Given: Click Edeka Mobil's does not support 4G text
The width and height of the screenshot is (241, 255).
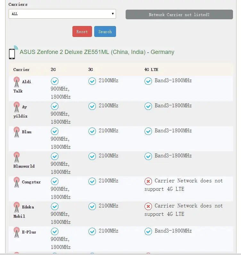Looking at the screenshot, I should point(184,210).
